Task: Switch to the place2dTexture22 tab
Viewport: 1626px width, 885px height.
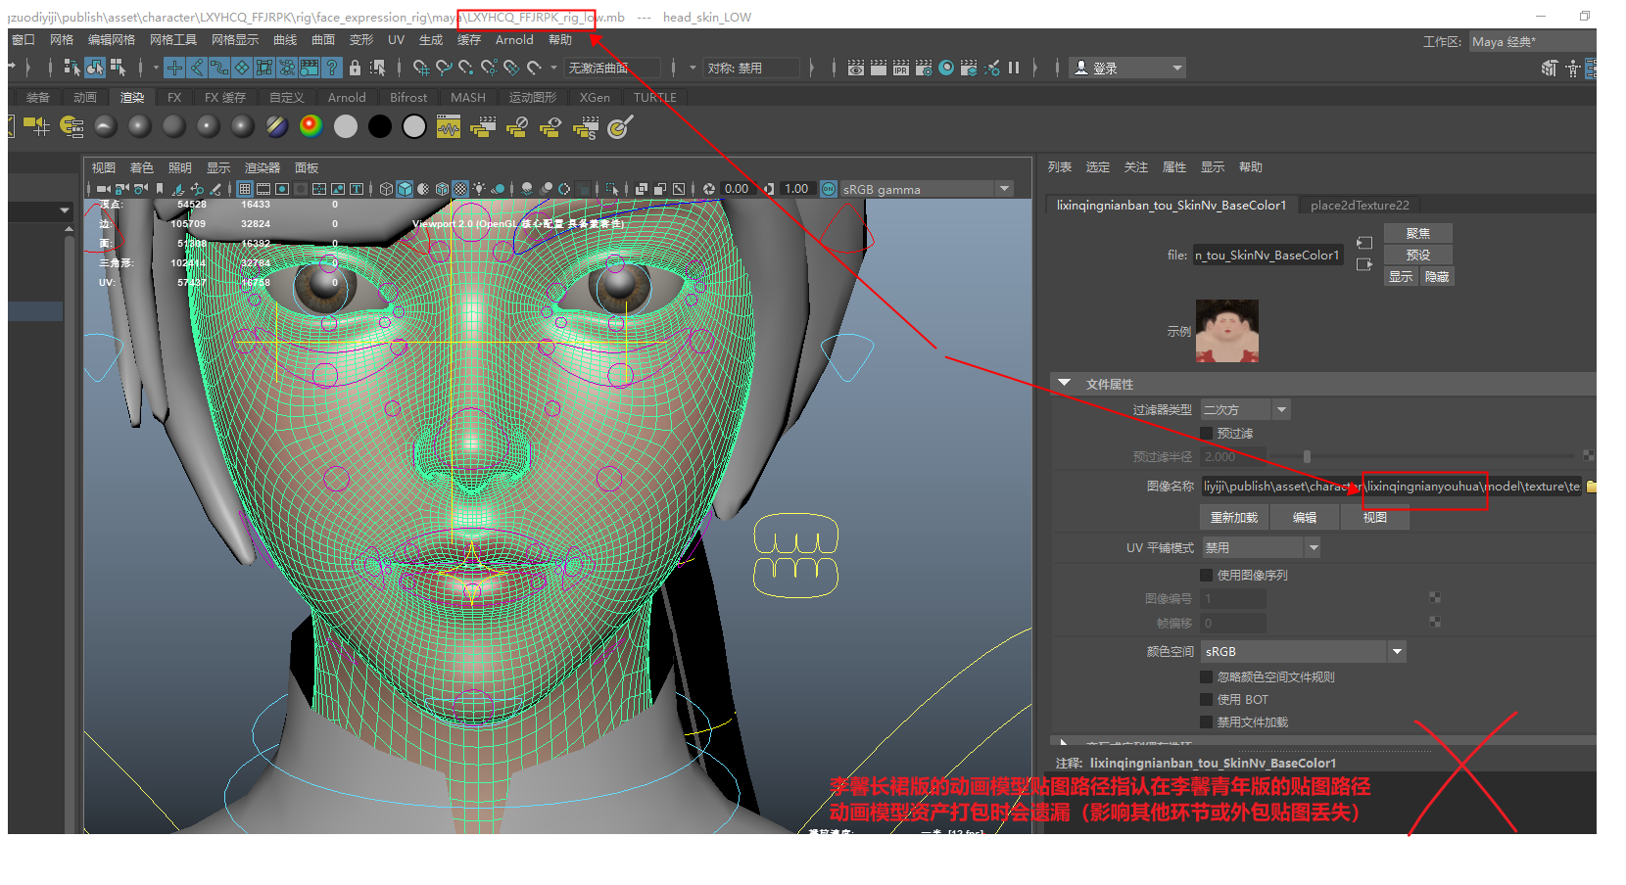Action: pos(1360,206)
